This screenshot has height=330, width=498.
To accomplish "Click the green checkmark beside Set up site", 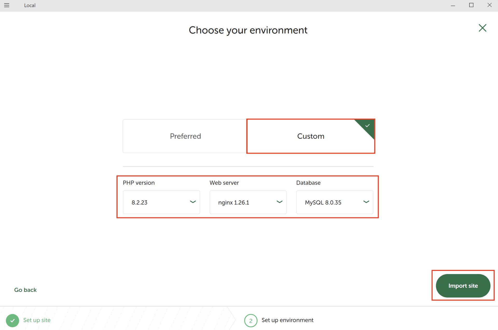I will pyautogui.click(x=12, y=320).
